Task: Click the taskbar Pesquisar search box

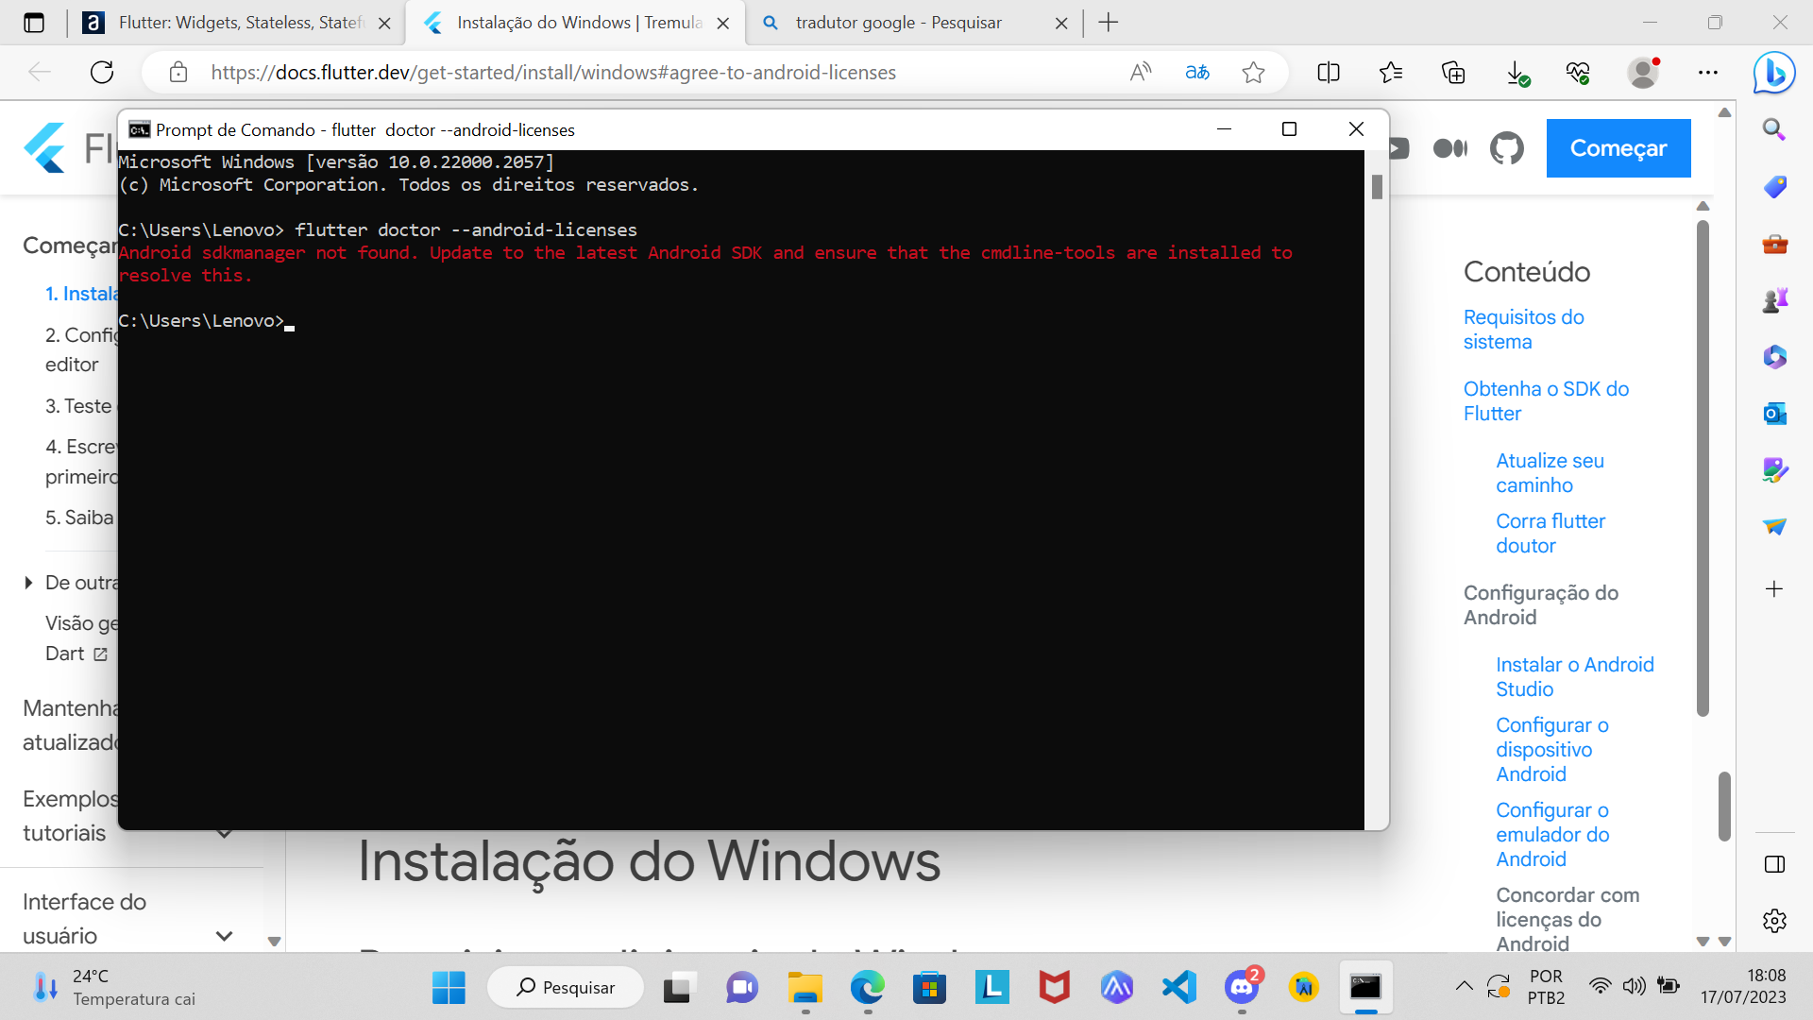Action: click(x=566, y=988)
